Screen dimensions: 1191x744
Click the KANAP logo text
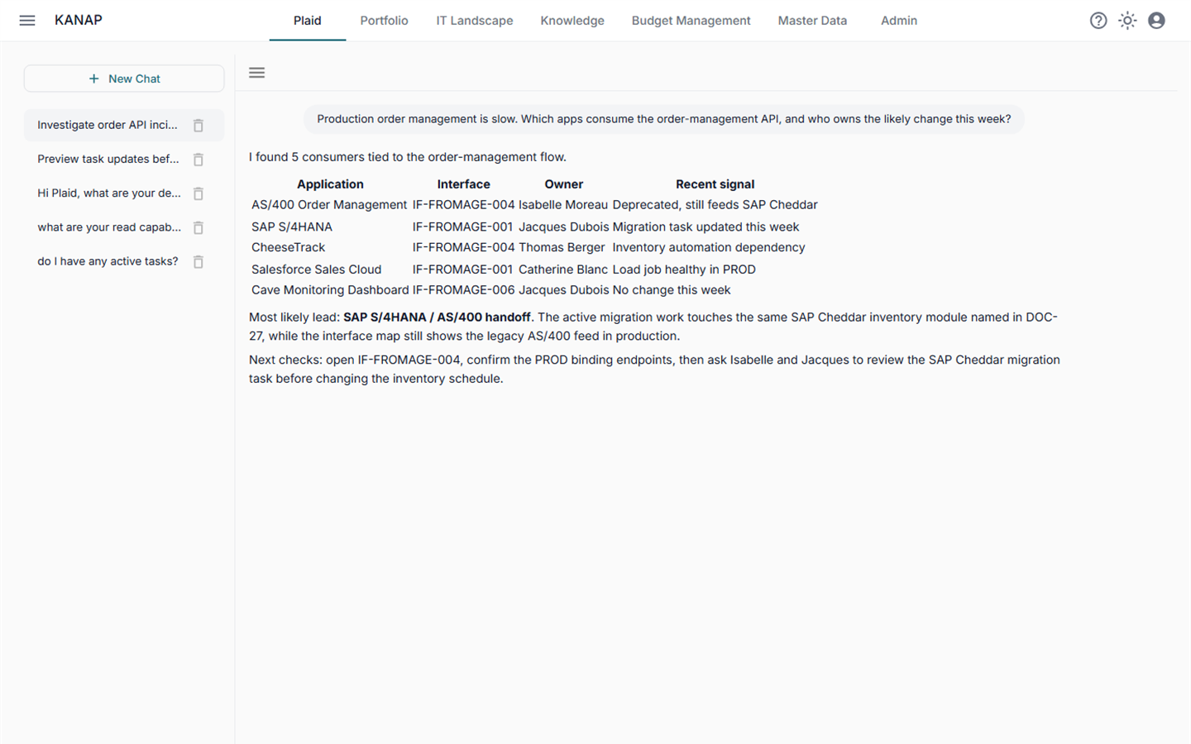coord(79,20)
